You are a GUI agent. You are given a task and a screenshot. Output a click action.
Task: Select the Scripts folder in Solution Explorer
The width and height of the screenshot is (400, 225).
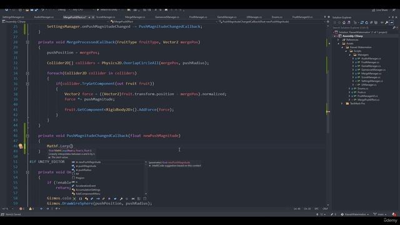pyautogui.click(x=357, y=51)
